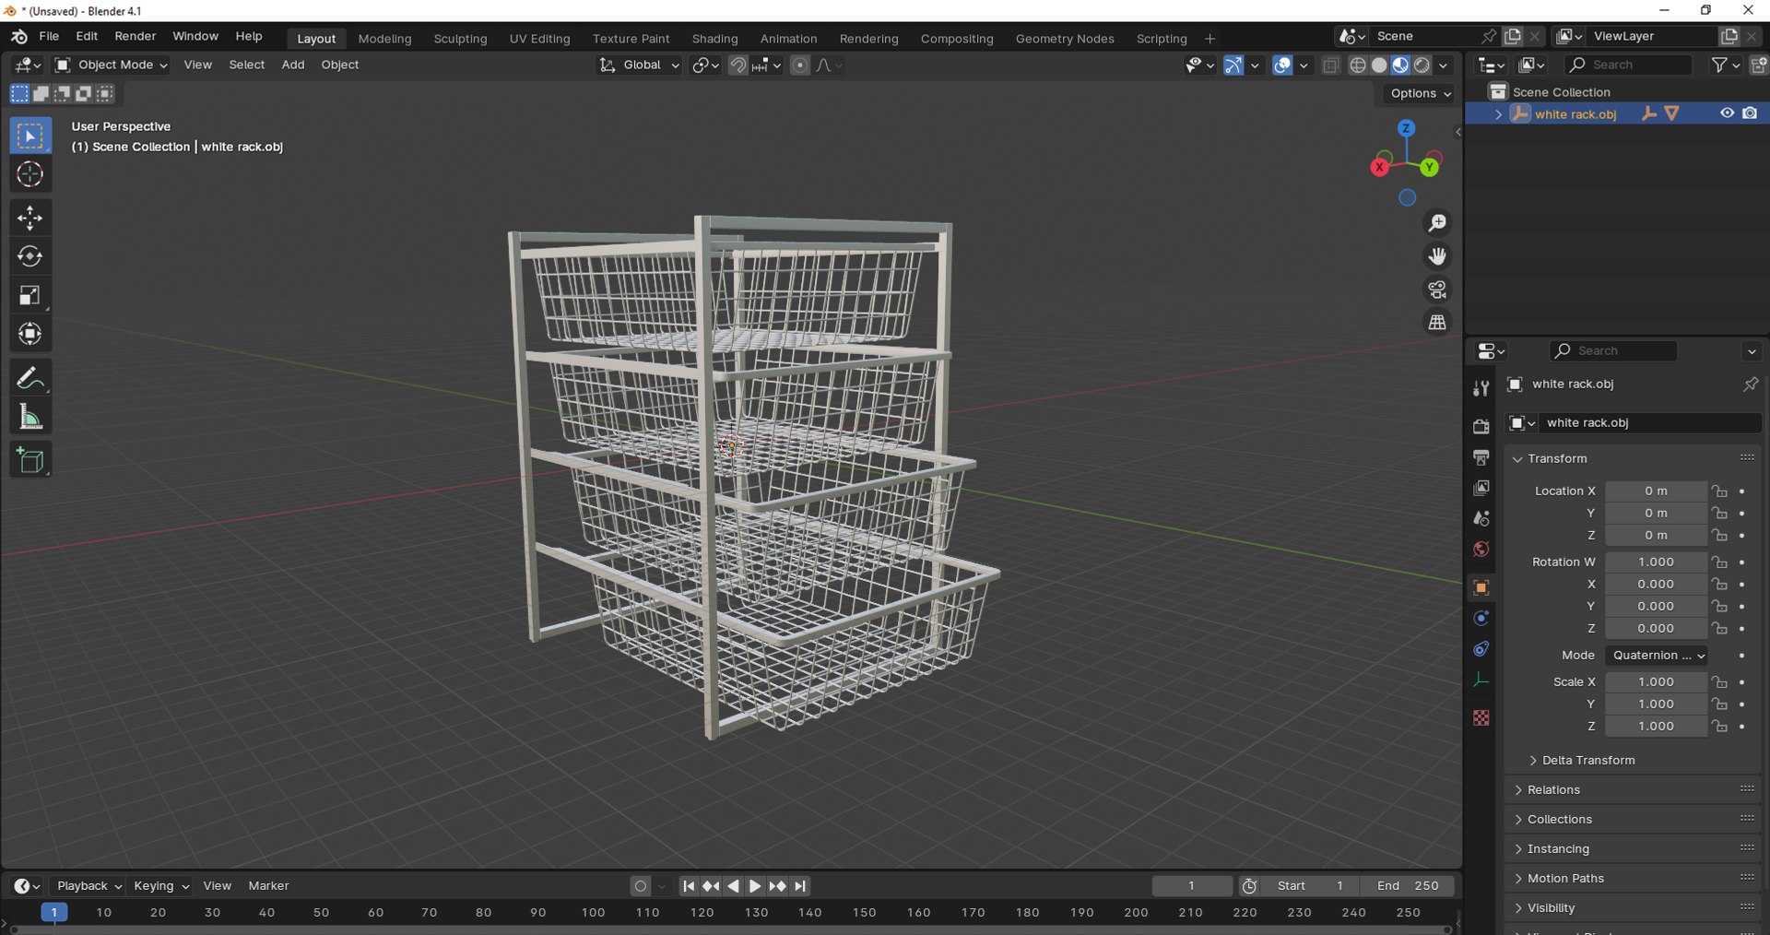
Task: Select the Cursor tool in toolbar
Action: click(x=30, y=174)
